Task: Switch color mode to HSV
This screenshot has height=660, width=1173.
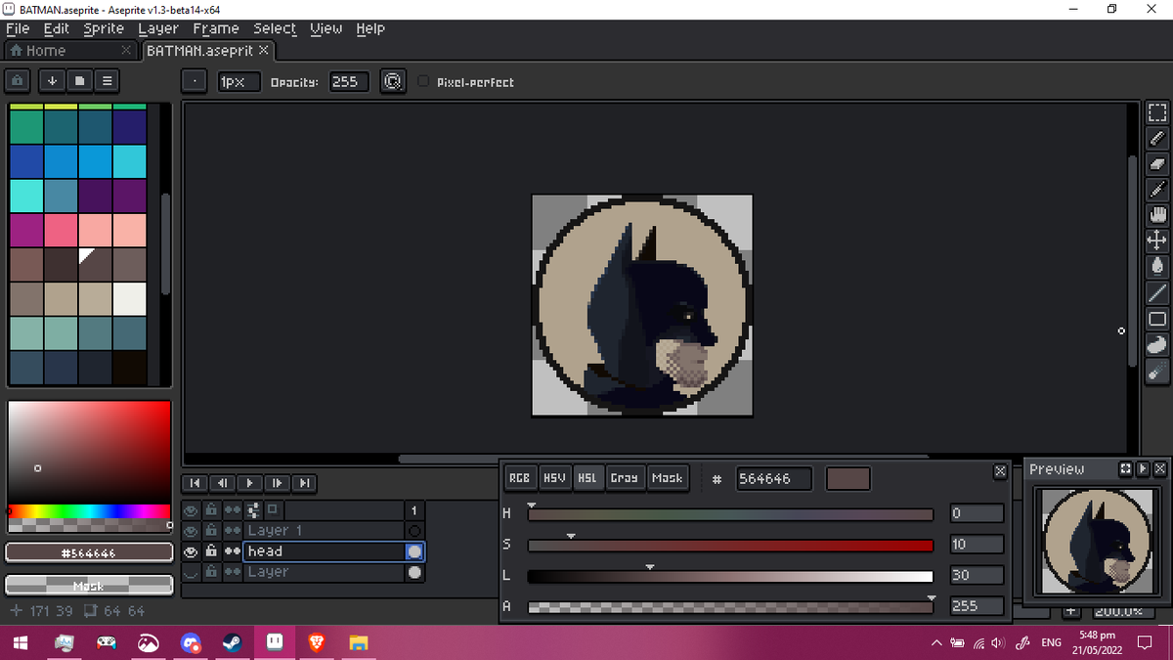Action: pyautogui.click(x=554, y=478)
